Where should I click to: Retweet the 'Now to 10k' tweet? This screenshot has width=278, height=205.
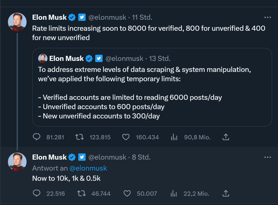pyautogui.click(x=81, y=193)
